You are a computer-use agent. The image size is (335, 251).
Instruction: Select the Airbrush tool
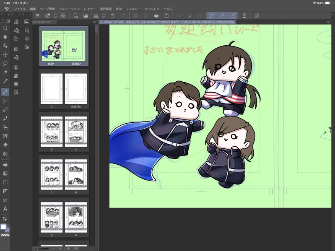pos(5,127)
